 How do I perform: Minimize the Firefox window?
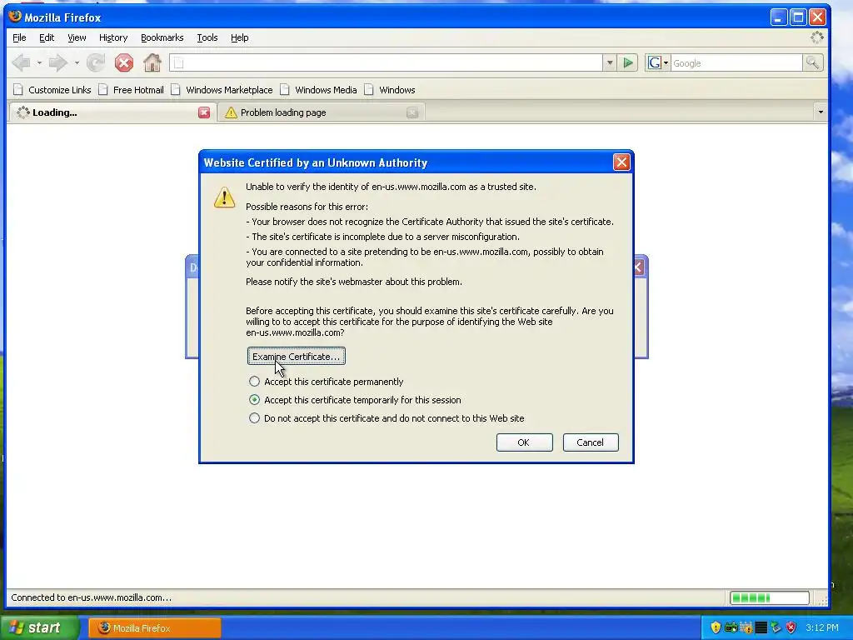pyautogui.click(x=779, y=17)
